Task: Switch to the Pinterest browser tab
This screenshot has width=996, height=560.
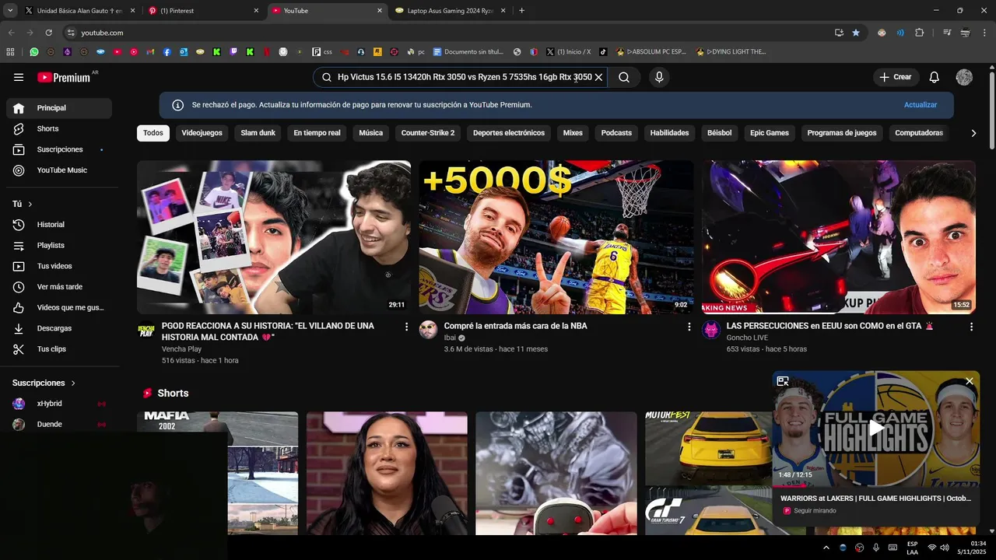Action: click(203, 11)
